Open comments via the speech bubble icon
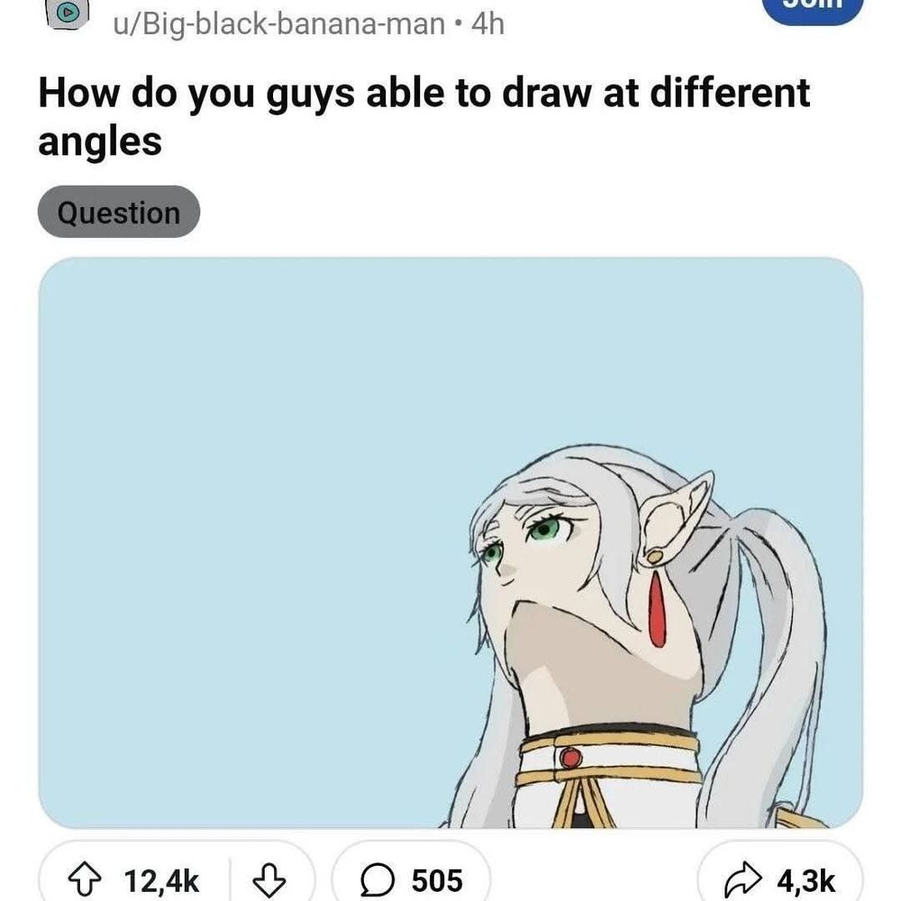The height and width of the screenshot is (901, 901). coord(378,879)
